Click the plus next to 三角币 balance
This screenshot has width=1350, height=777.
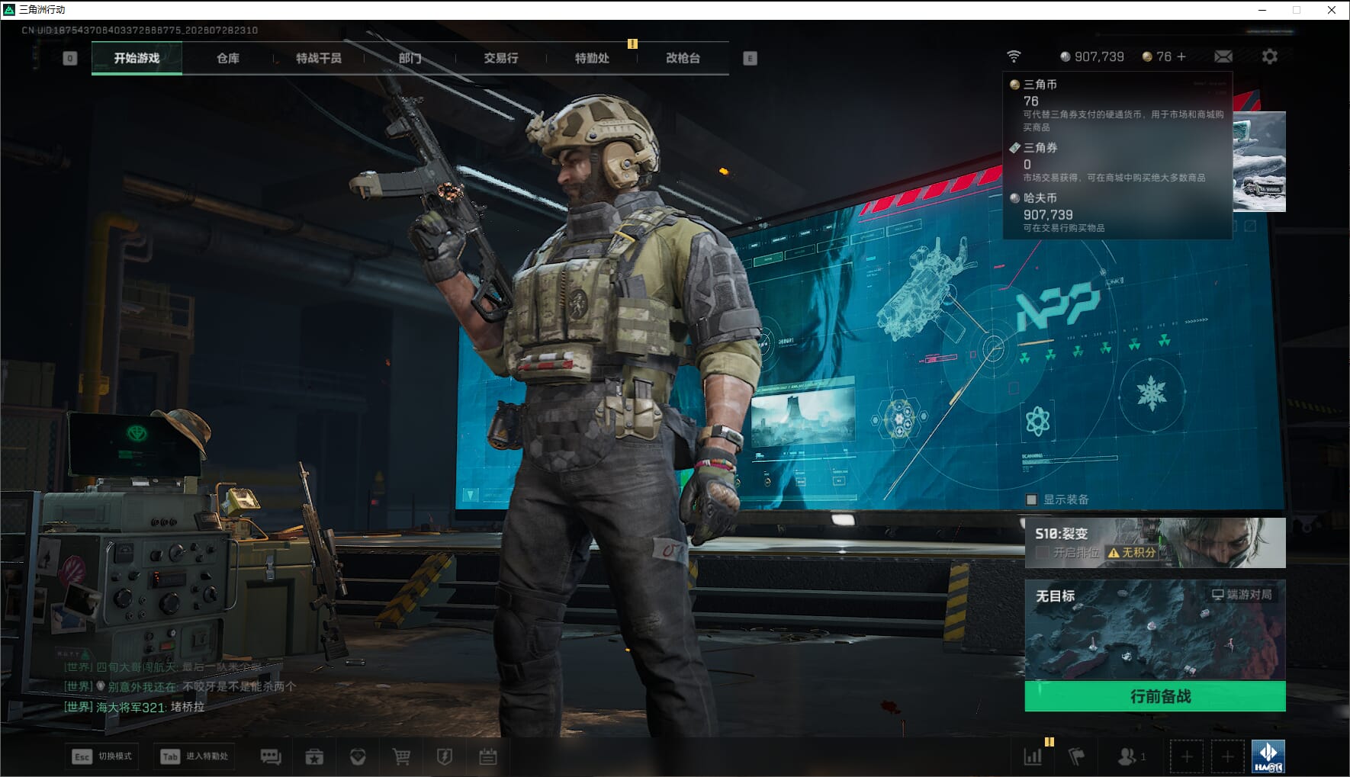click(x=1181, y=56)
